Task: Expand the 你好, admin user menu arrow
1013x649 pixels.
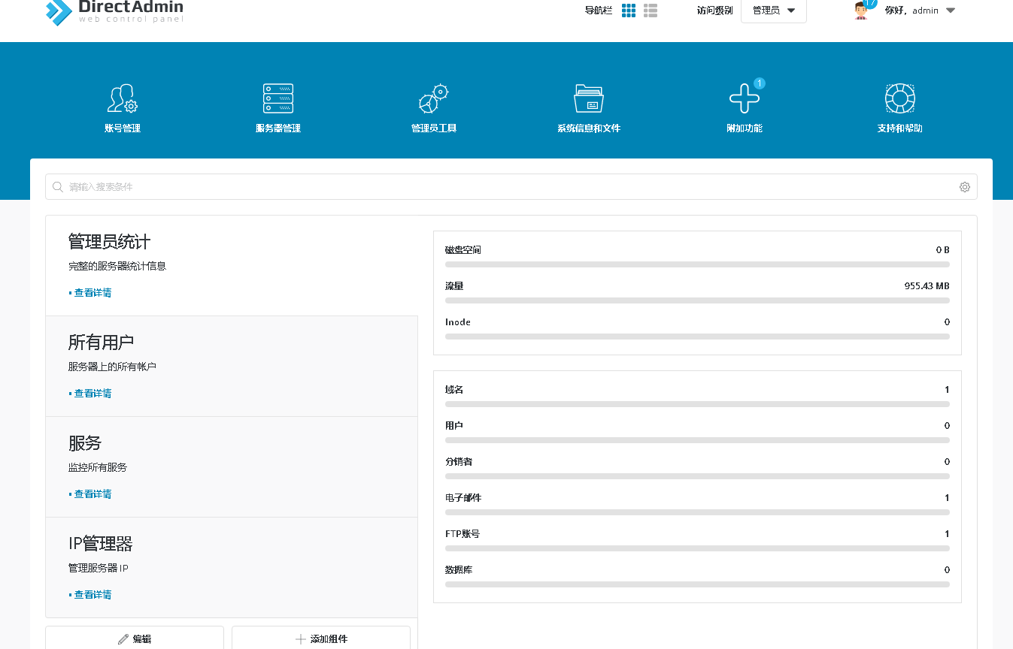Action: [951, 11]
